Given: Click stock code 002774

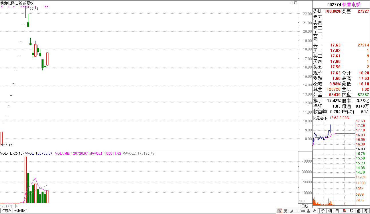Looking at the screenshot, I should coord(334,5).
